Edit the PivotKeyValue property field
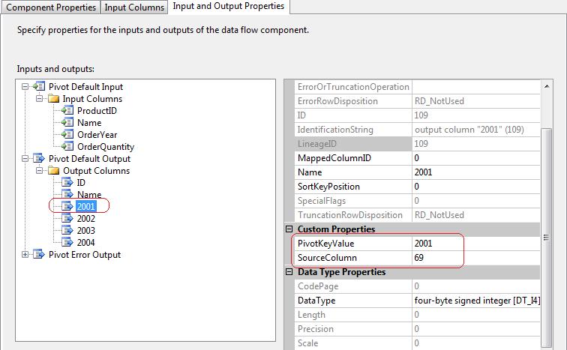This screenshot has height=350, width=567. 475,244
